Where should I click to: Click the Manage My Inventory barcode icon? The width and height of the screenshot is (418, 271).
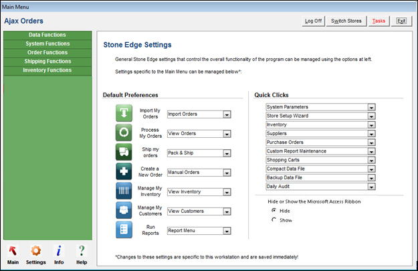124,191
